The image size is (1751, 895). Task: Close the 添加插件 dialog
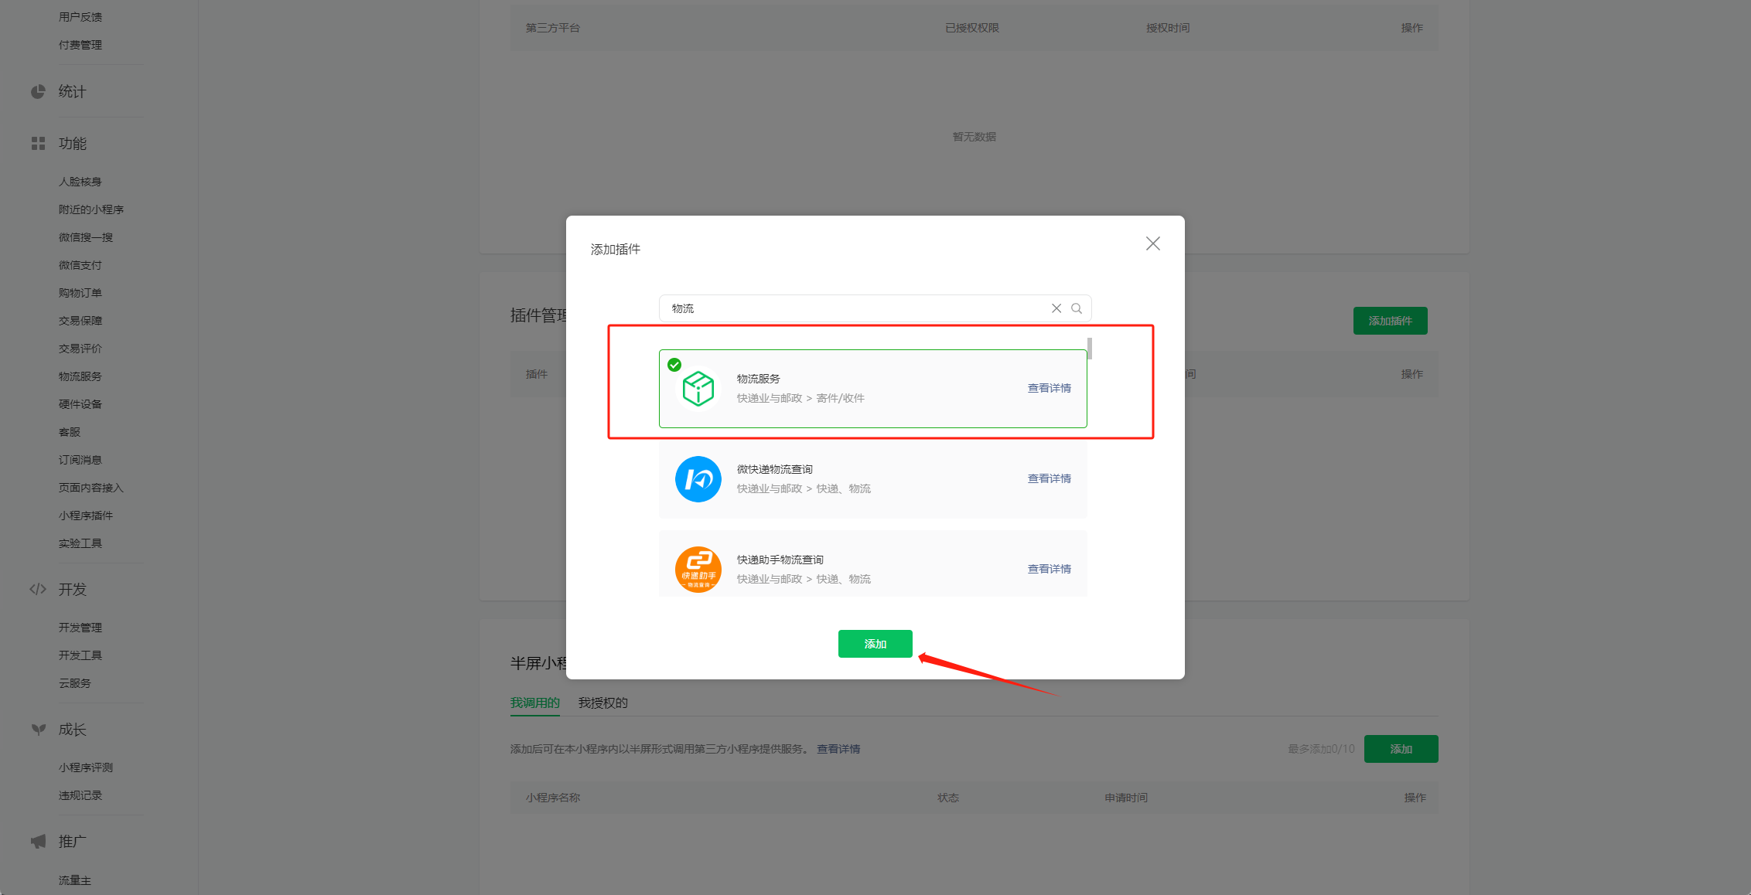click(x=1152, y=243)
